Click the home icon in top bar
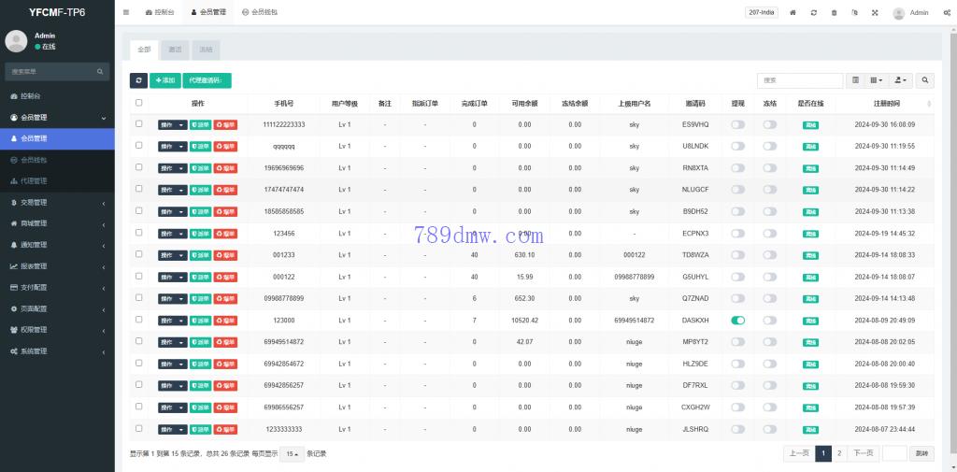Screen dimensions: 957x472 point(793,13)
